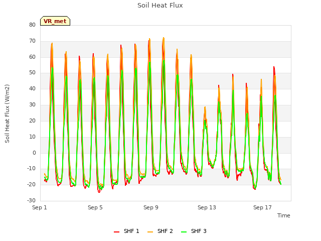Click the -30 y-axis tick label
This screenshot has width=321, height=241.
(x=32, y=201)
